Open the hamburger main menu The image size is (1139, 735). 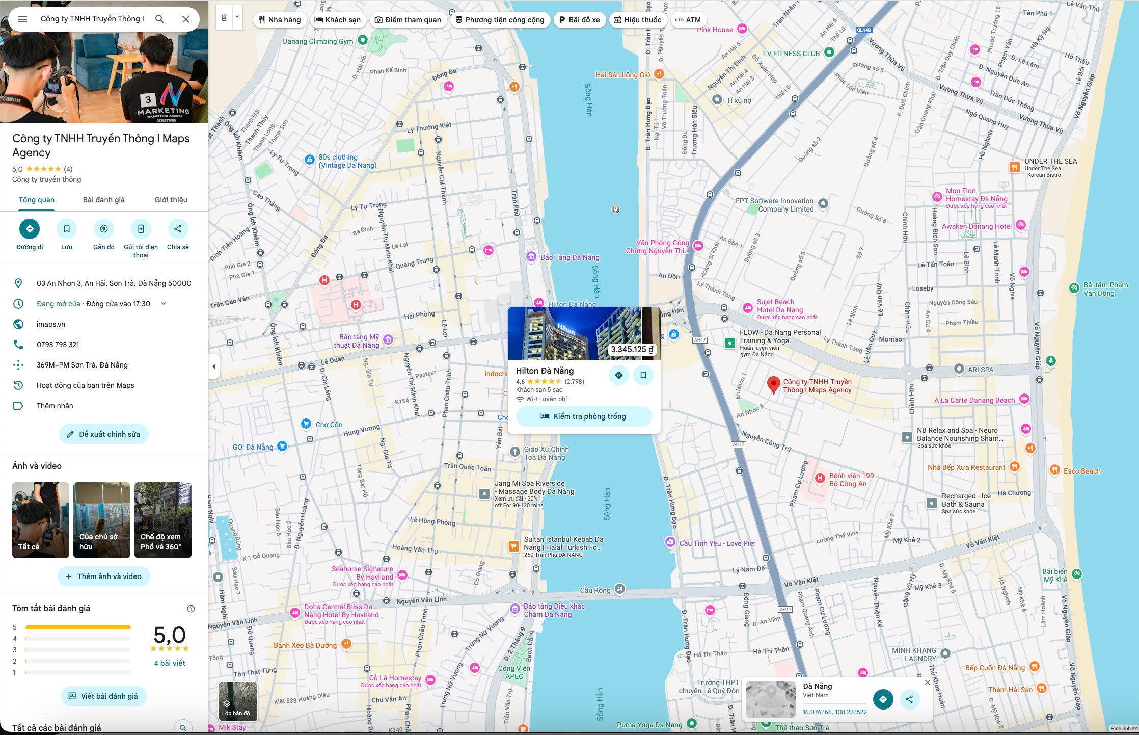click(23, 19)
